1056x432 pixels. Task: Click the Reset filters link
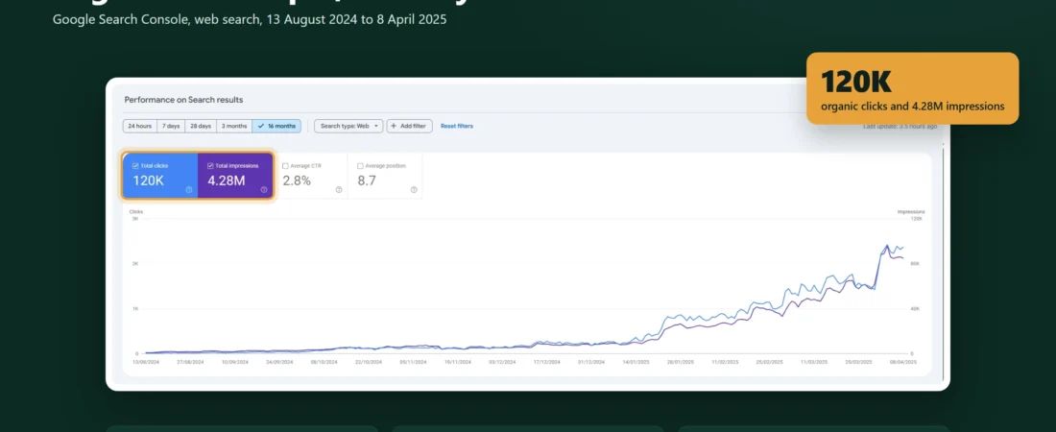pos(457,126)
